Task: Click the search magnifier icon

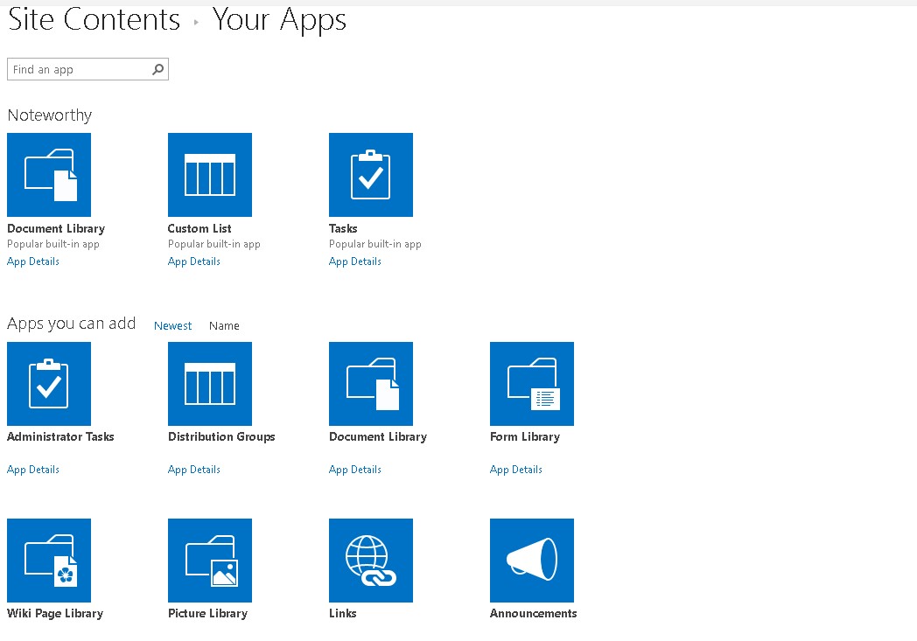Action: pos(158,70)
